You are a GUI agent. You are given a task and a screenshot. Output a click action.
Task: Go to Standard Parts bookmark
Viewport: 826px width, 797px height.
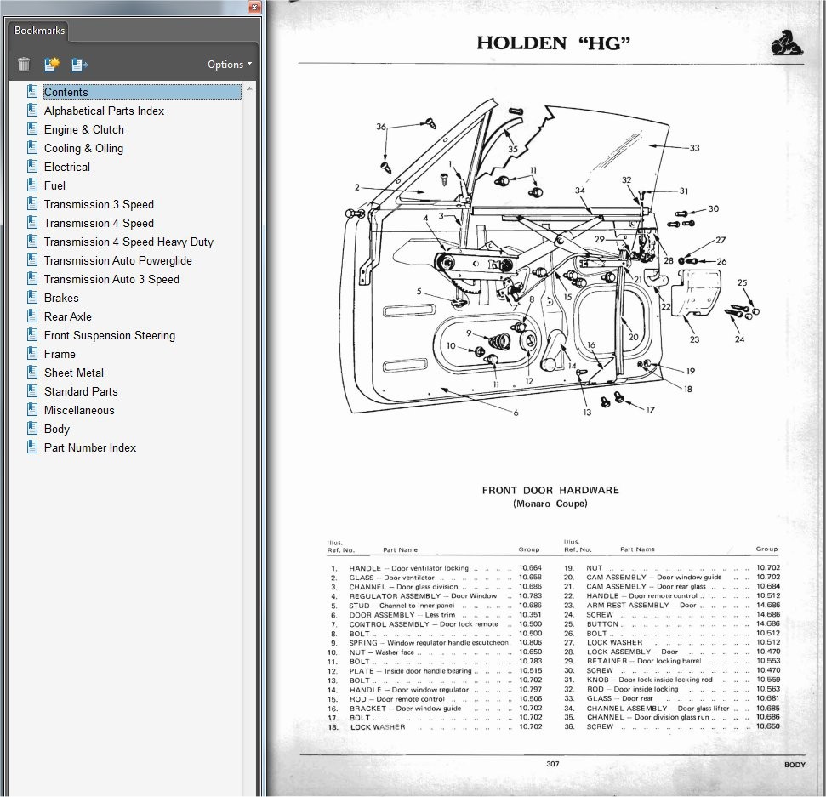tap(81, 391)
